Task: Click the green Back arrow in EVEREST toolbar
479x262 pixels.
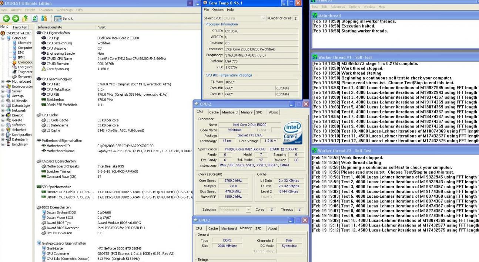Action: coord(6,18)
